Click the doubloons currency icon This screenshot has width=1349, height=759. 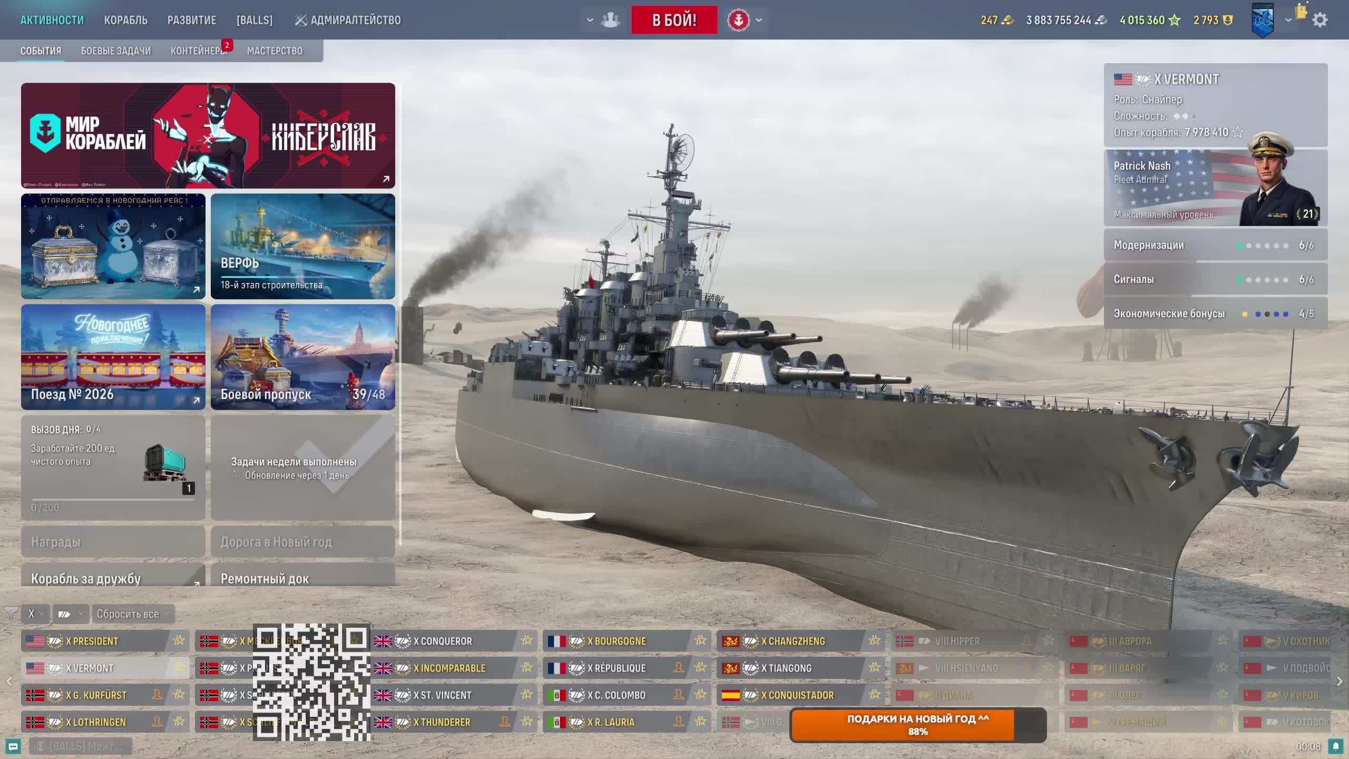tap(1007, 20)
